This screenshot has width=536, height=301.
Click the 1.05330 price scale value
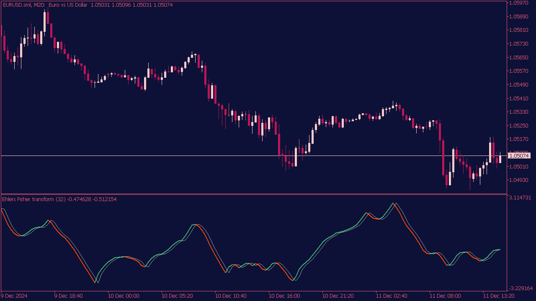pyautogui.click(x=519, y=112)
